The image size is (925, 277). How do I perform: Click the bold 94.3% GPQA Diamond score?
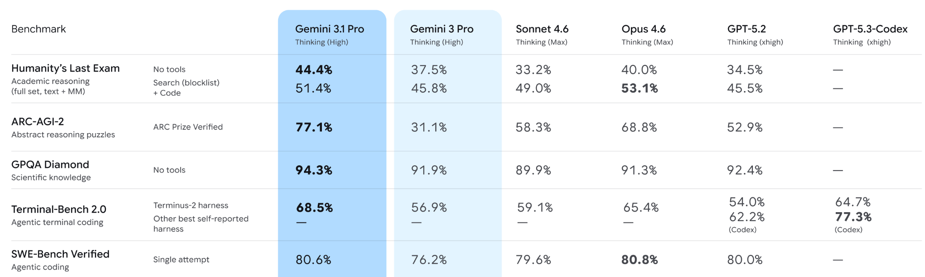(314, 170)
